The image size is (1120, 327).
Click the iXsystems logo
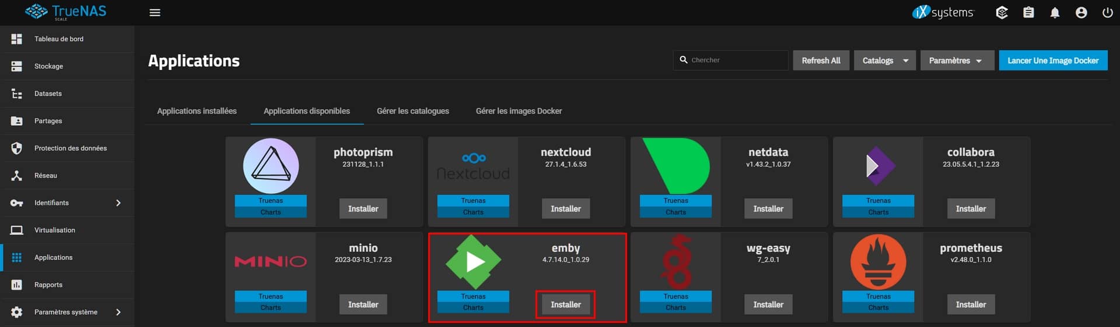click(x=943, y=13)
